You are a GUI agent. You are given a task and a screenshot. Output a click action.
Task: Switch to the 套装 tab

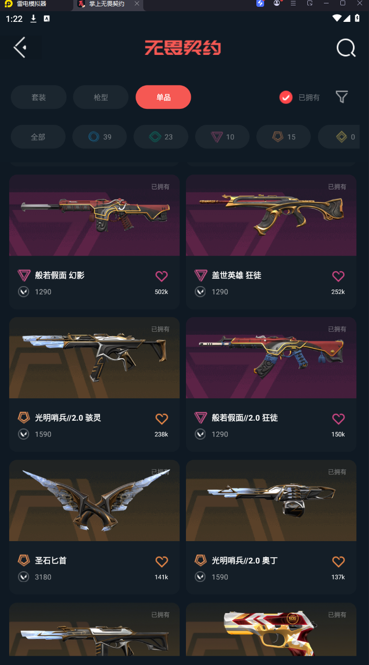point(39,97)
